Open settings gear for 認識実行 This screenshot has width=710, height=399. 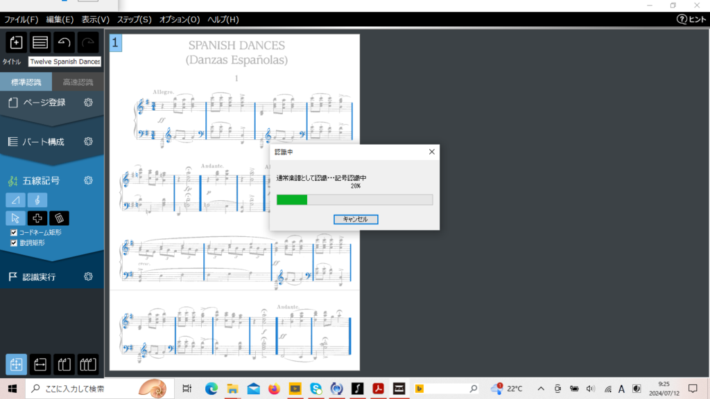pyautogui.click(x=88, y=276)
